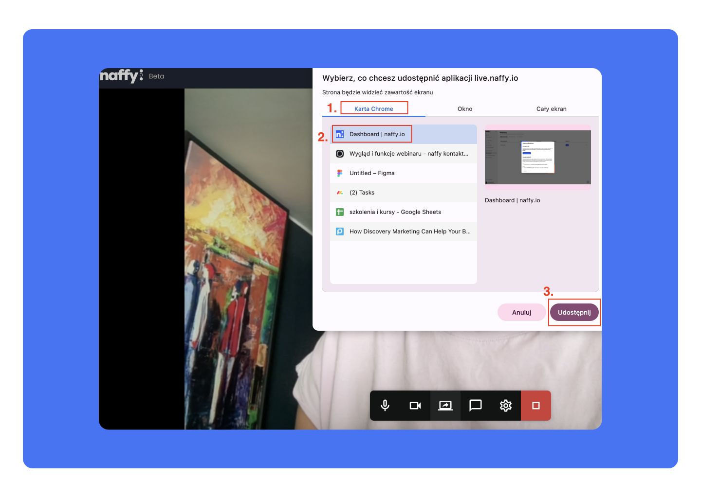Viewport: 701px width, 498px height.
Task: Turn off the camera icon
Action: pyautogui.click(x=415, y=405)
